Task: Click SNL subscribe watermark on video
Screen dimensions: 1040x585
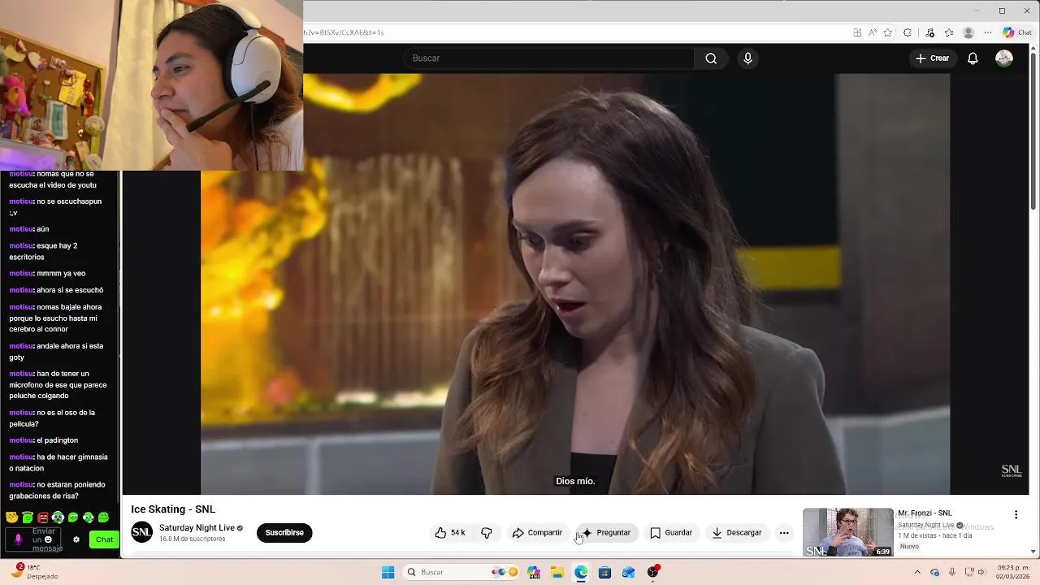Action: pyautogui.click(x=1012, y=471)
